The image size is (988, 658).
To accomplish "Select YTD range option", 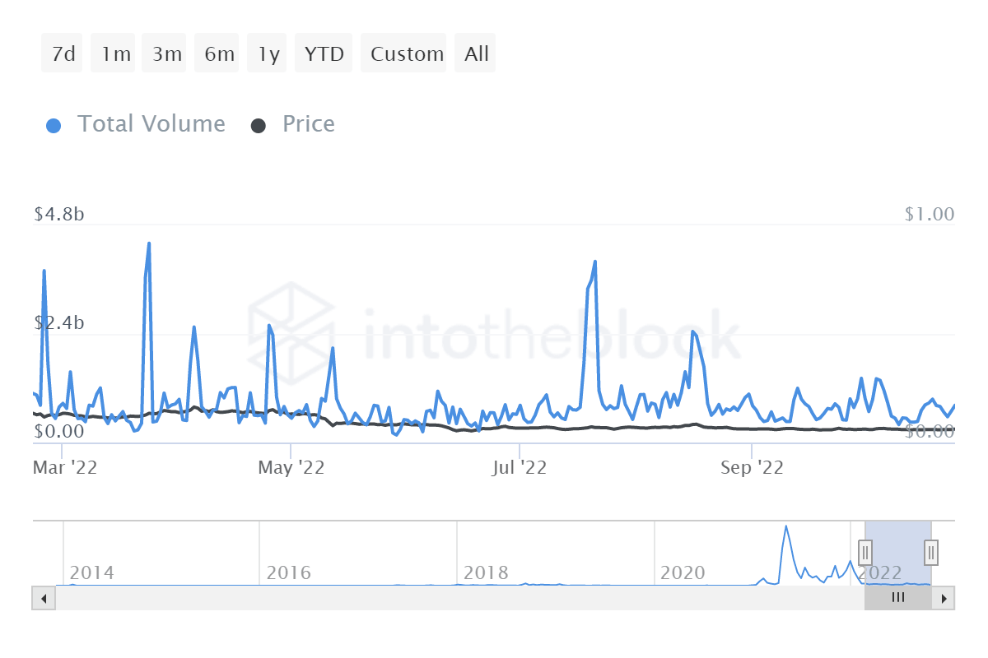I will point(324,54).
